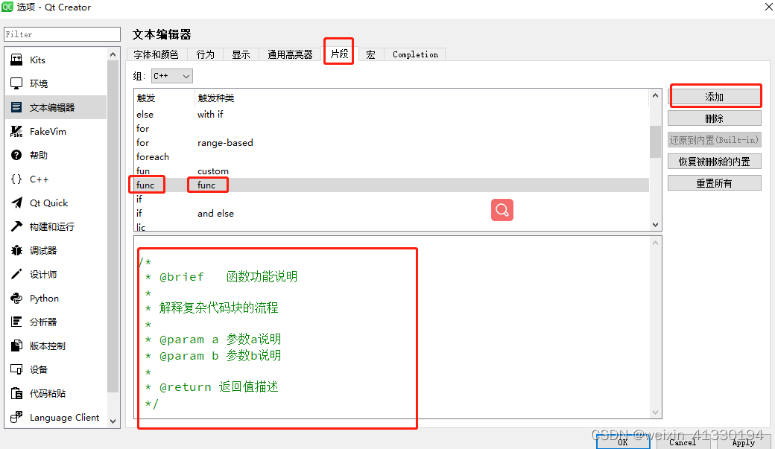
Task: Open the Kits category icon
Action: [x=16, y=60]
